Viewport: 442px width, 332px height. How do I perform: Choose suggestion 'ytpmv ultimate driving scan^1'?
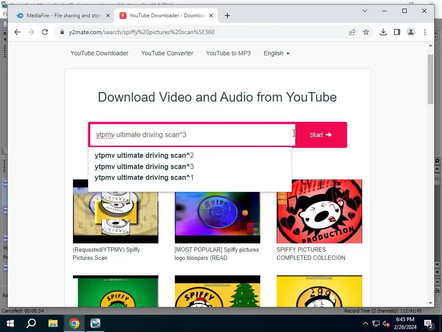144,178
